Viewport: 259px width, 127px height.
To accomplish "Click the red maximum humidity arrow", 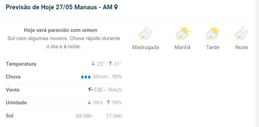I will click(108, 102).
